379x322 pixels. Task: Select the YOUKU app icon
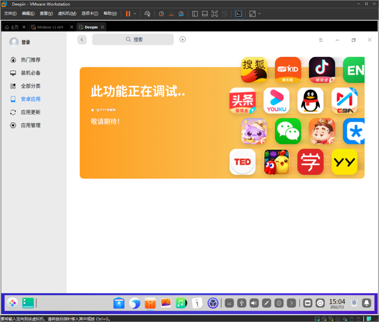277,101
